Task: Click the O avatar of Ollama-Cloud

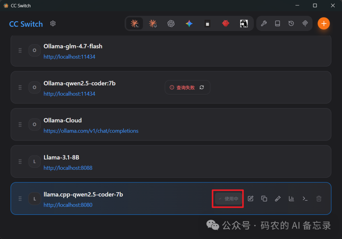Action: tap(35, 124)
